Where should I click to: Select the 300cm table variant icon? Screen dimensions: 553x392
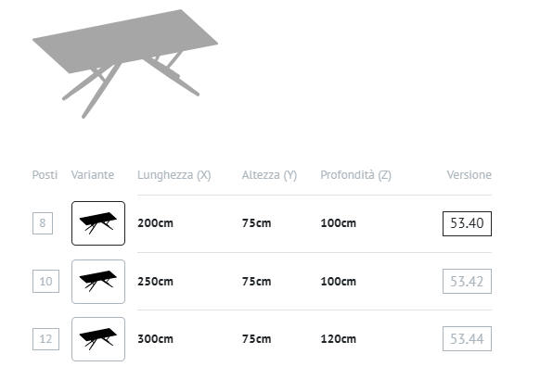(x=98, y=339)
